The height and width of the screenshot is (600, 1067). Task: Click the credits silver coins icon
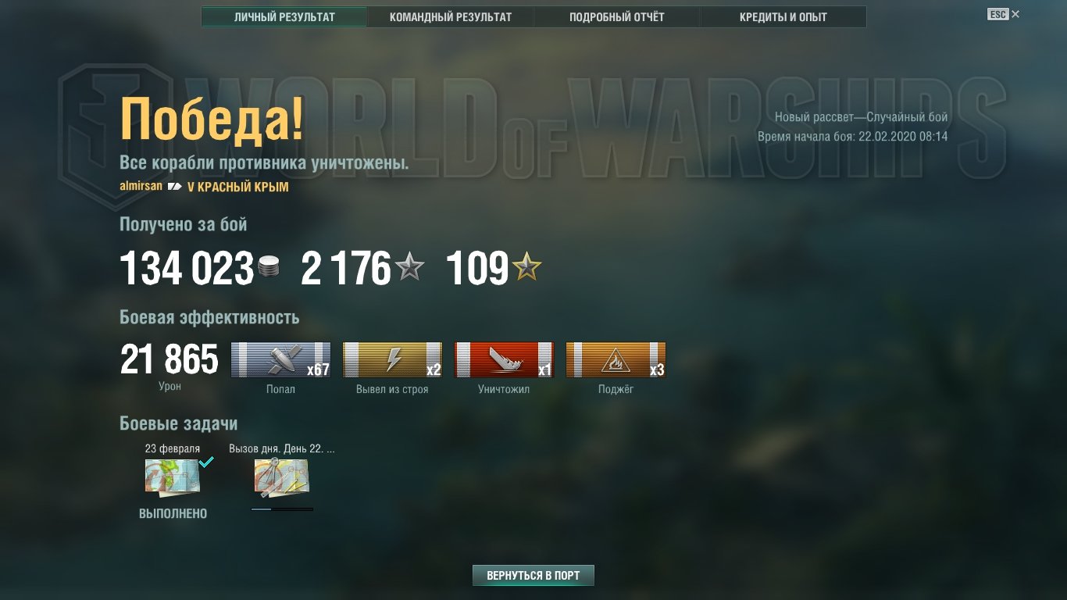click(x=268, y=268)
